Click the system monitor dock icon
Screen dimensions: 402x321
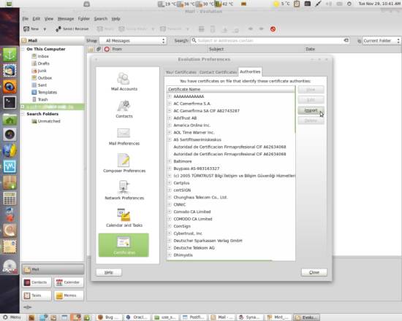[10, 166]
